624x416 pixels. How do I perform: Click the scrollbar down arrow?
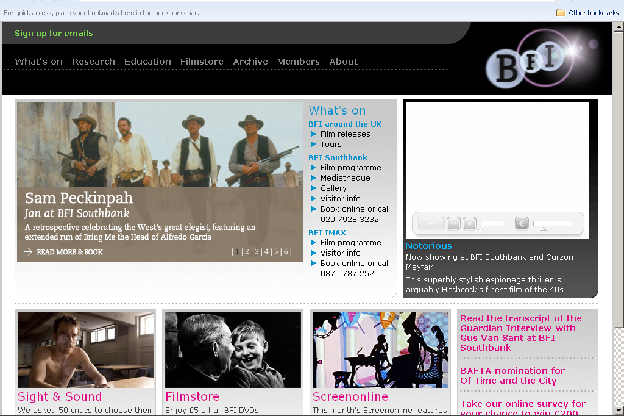[x=619, y=411]
